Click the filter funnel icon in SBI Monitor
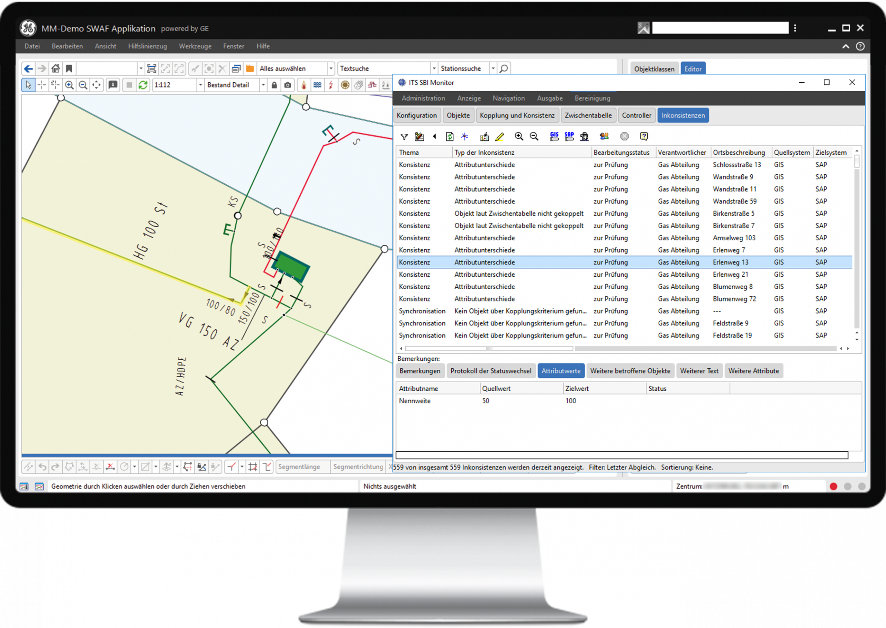This screenshot has width=886, height=628. point(404,137)
